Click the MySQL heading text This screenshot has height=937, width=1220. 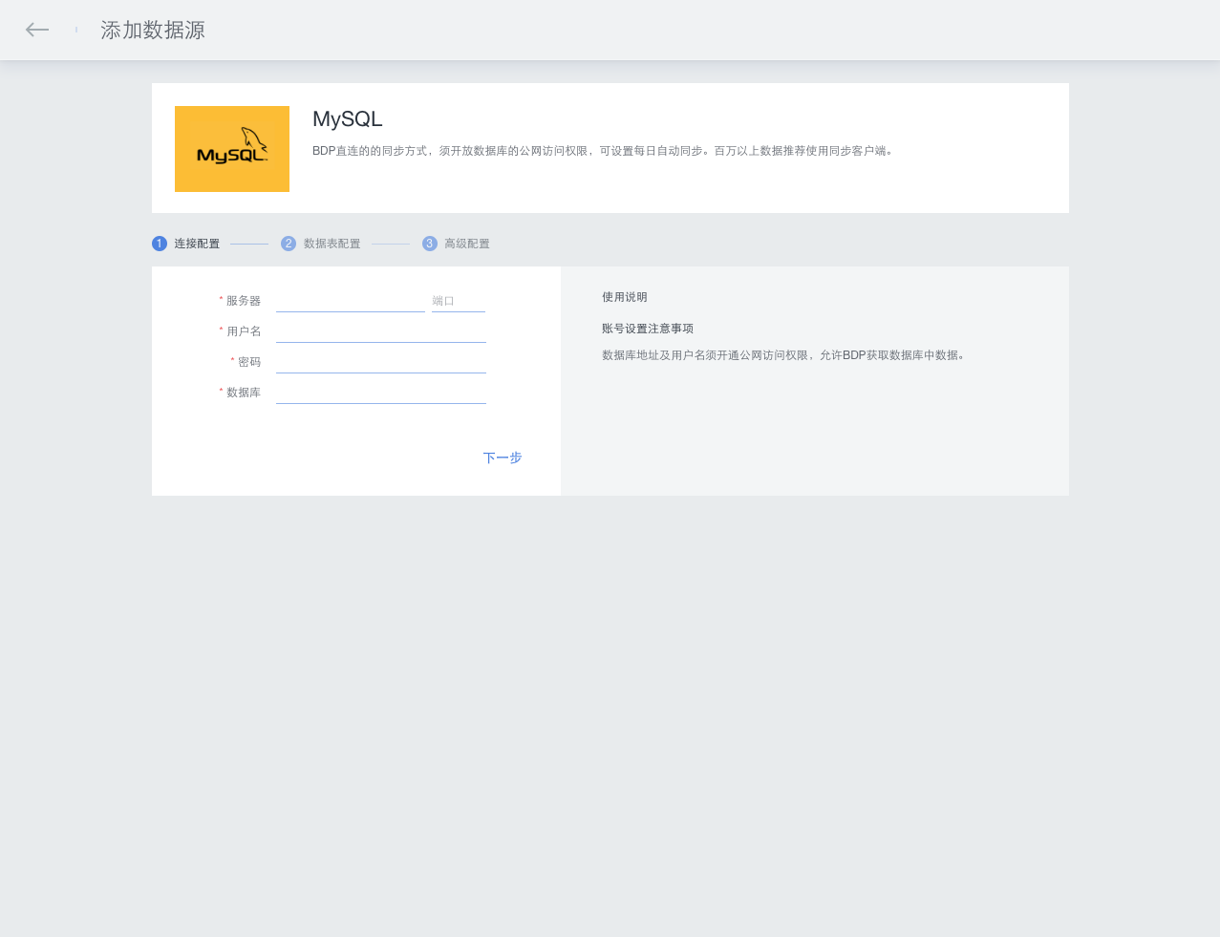pos(348,119)
